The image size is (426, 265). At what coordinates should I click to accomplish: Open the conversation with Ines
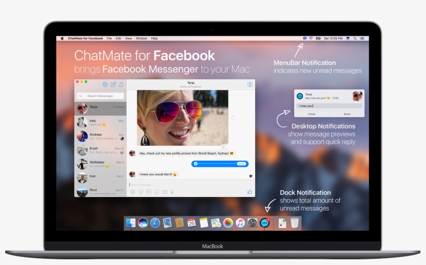tap(100, 122)
